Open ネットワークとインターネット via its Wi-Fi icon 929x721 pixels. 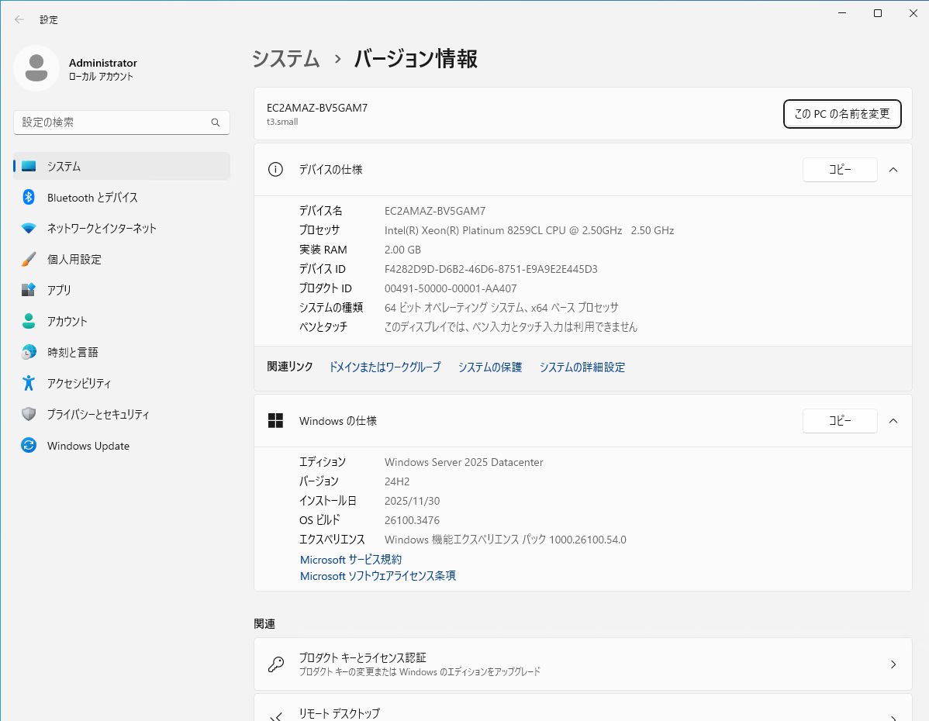(29, 228)
